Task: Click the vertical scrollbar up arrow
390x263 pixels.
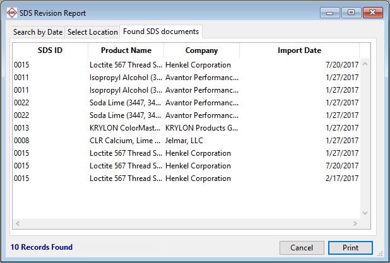Action: point(365,63)
